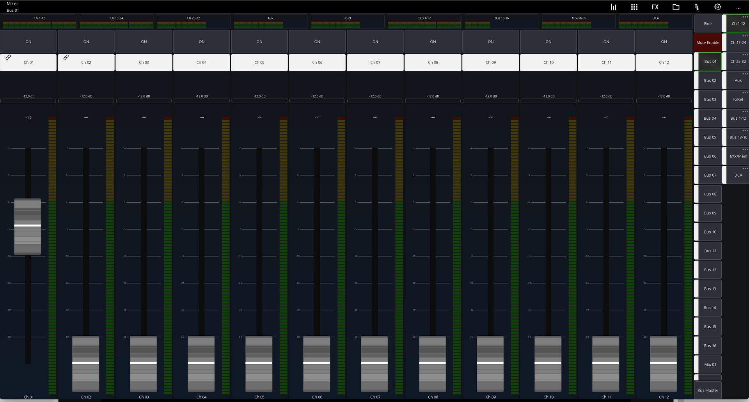Open the dots menu on DCA layer

click(x=745, y=168)
